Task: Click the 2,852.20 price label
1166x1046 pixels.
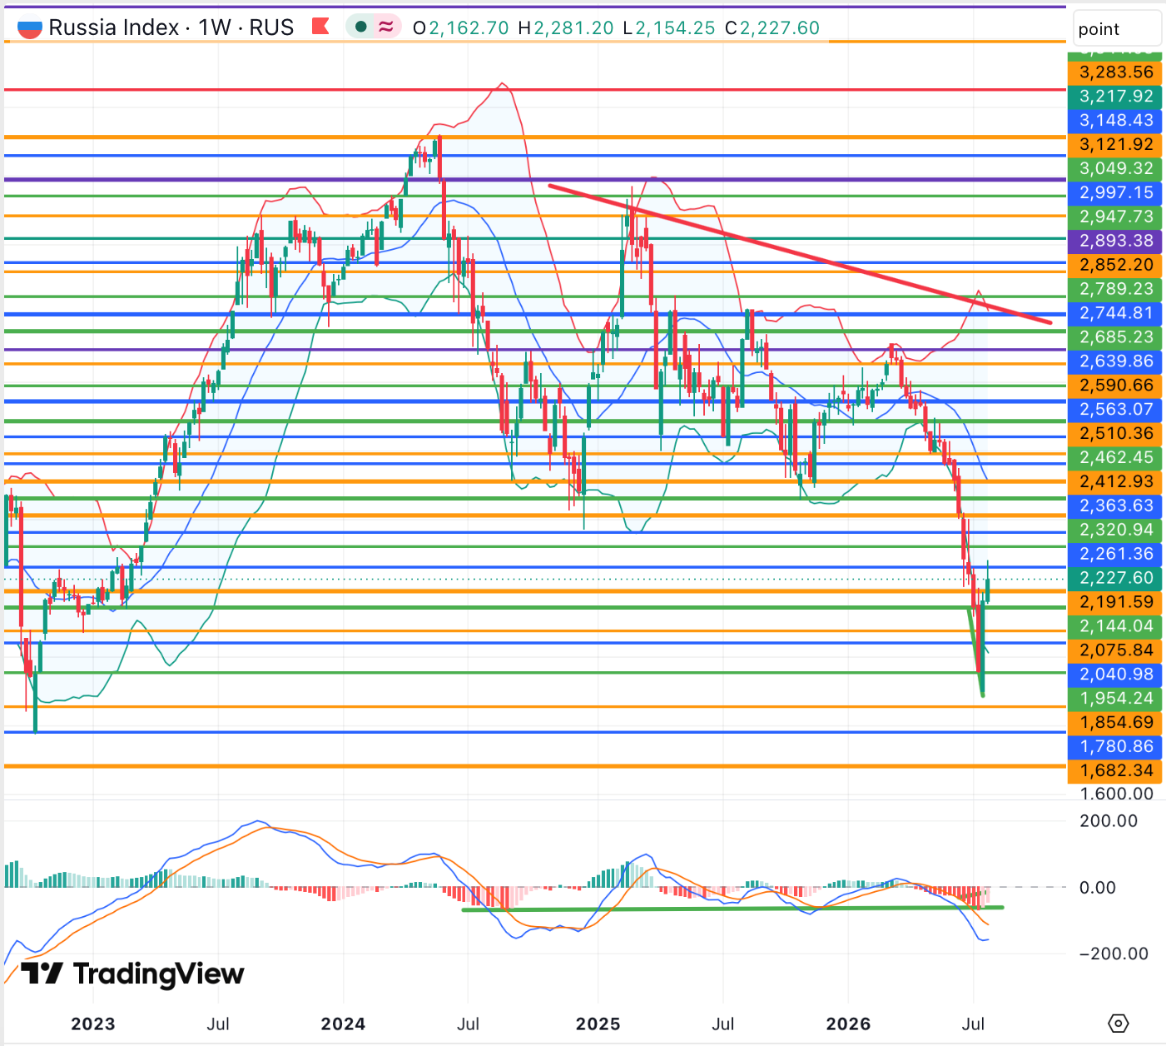Action: [1115, 265]
